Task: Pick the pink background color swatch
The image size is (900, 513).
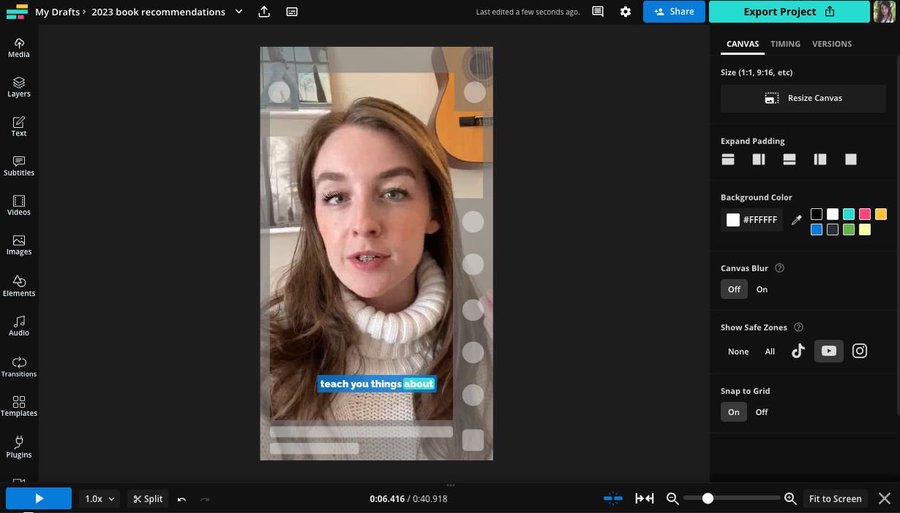Action: tap(865, 214)
